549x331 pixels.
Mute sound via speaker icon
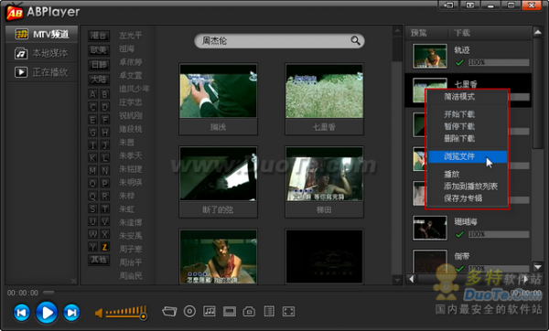point(99,313)
